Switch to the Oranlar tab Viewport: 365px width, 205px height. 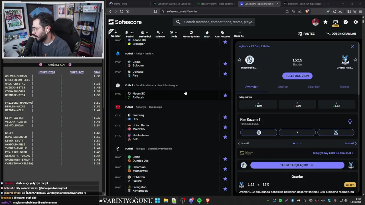[283, 87]
